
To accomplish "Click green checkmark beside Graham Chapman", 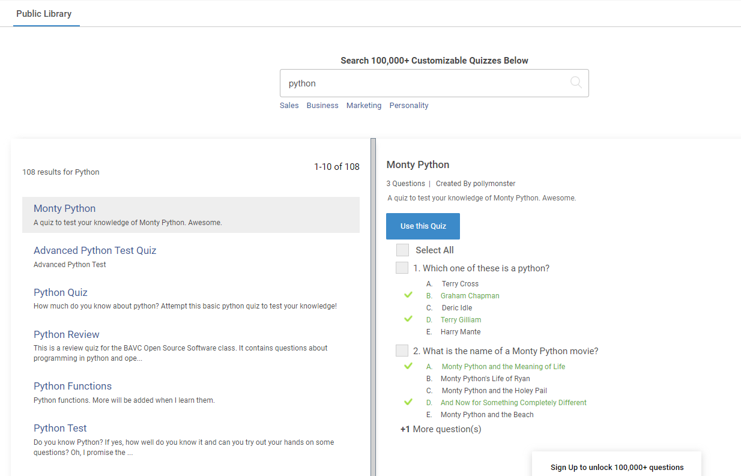I will coord(408,295).
